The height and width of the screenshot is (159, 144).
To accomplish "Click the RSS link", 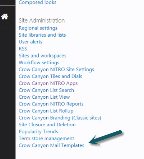I will pyautogui.click(x=23, y=49).
